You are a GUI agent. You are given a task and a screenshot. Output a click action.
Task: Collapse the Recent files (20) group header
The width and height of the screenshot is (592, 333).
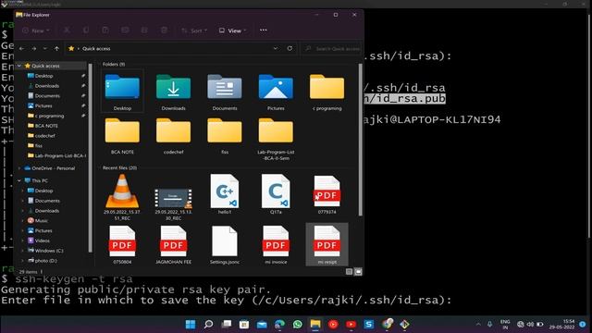pos(119,167)
